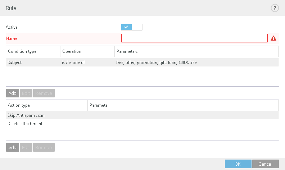Click the red warning icon beside Name

coord(273,38)
